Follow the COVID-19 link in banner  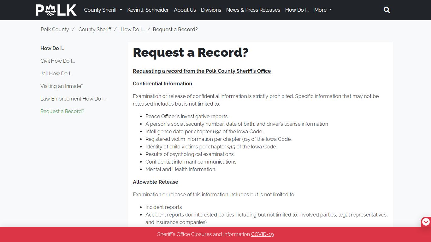tap(263, 234)
